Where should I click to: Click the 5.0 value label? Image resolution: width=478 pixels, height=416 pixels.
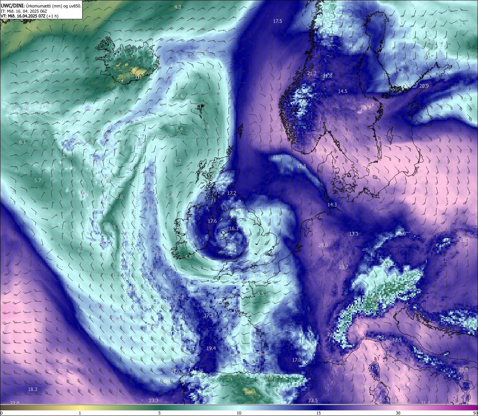pyautogui.click(x=119, y=197)
